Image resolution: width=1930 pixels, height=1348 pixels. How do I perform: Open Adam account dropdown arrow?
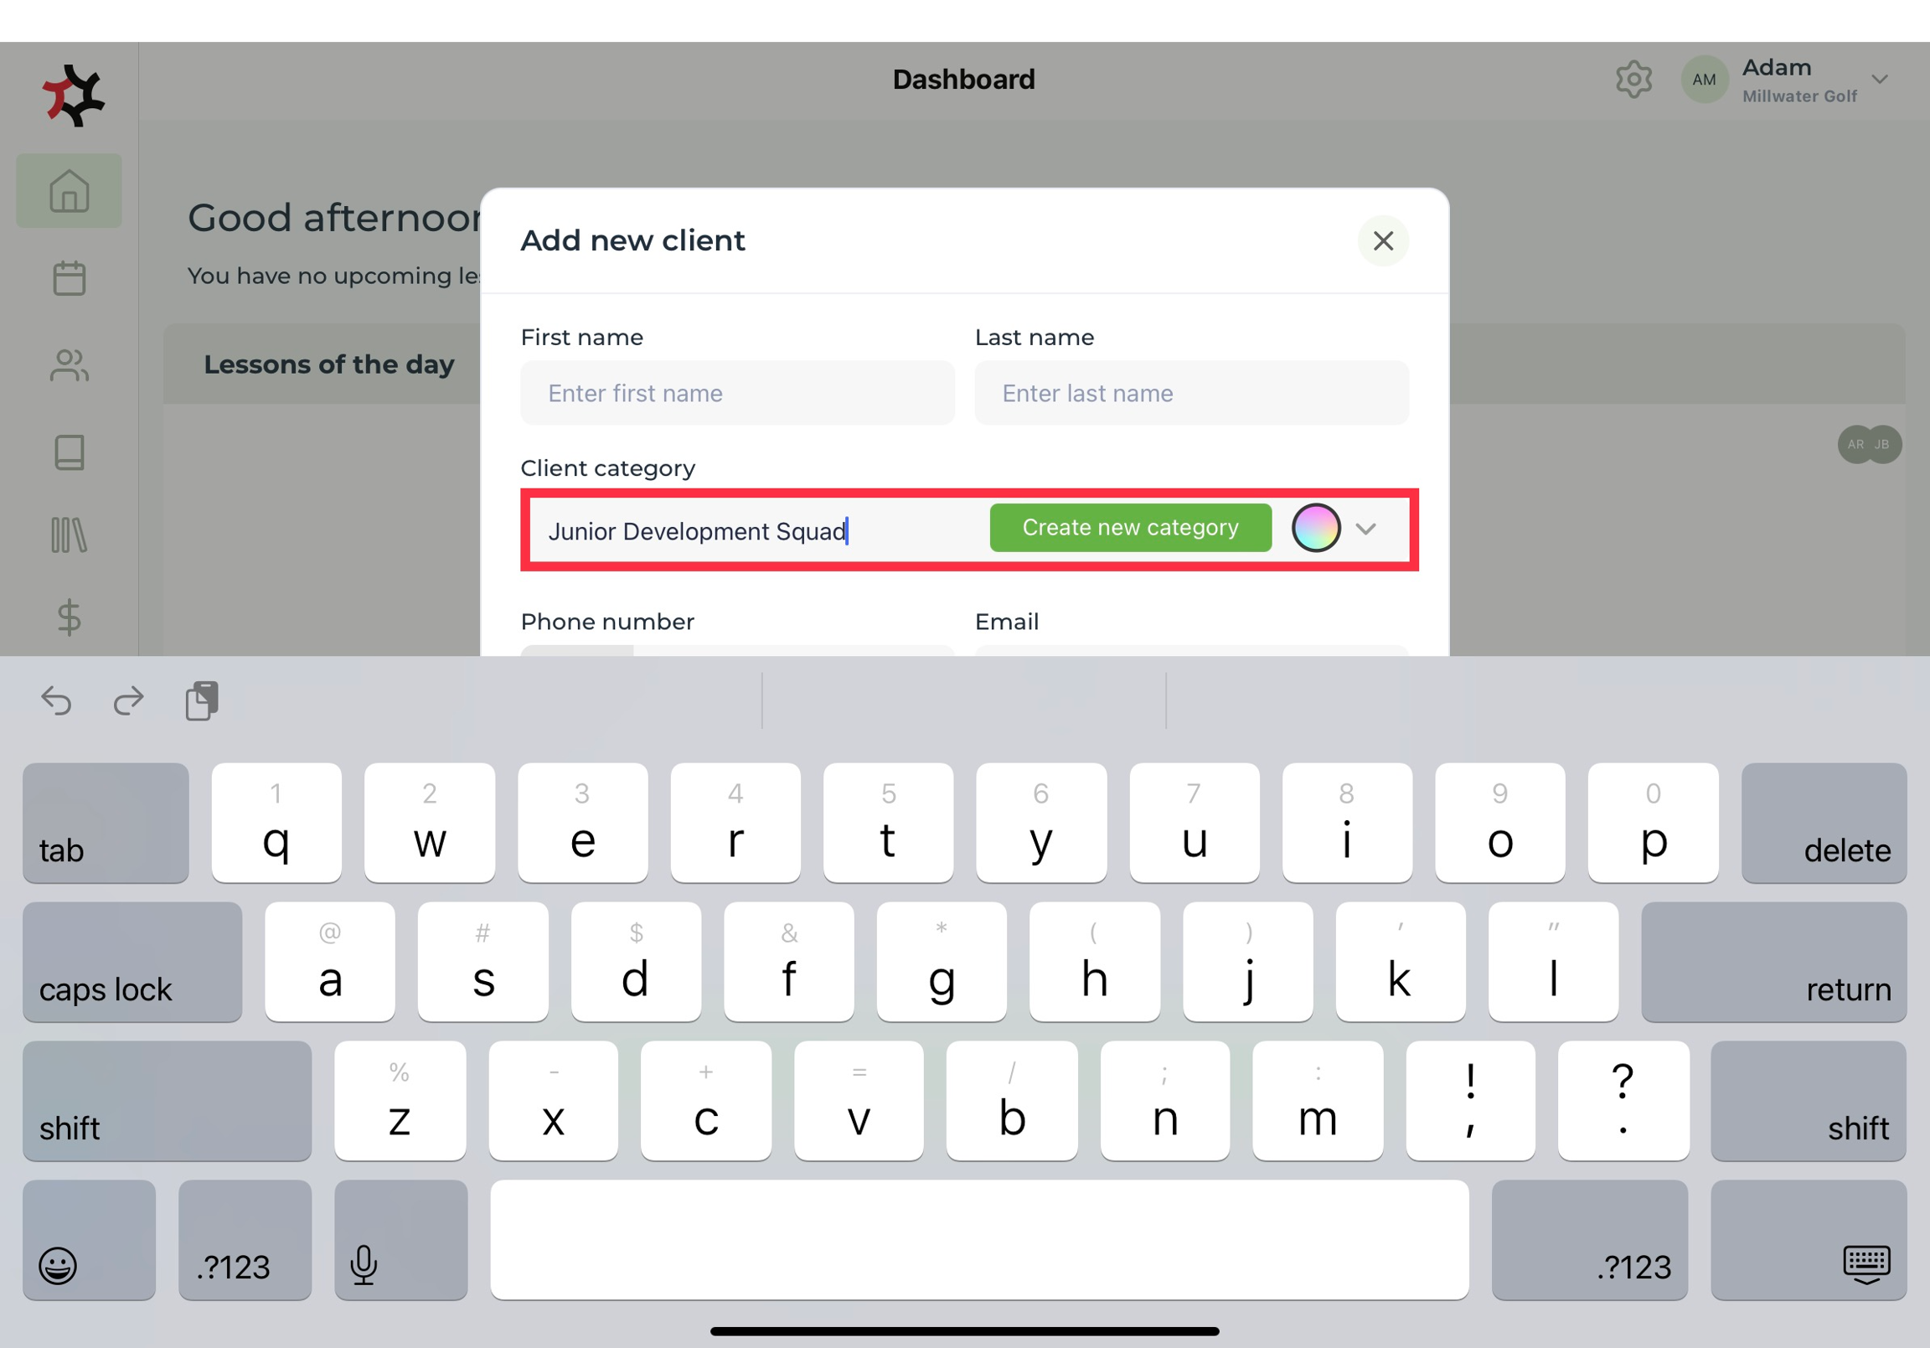(1880, 80)
